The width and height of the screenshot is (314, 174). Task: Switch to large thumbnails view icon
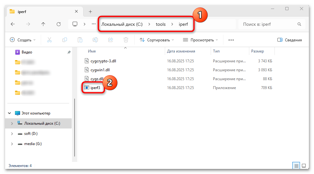[304, 166]
